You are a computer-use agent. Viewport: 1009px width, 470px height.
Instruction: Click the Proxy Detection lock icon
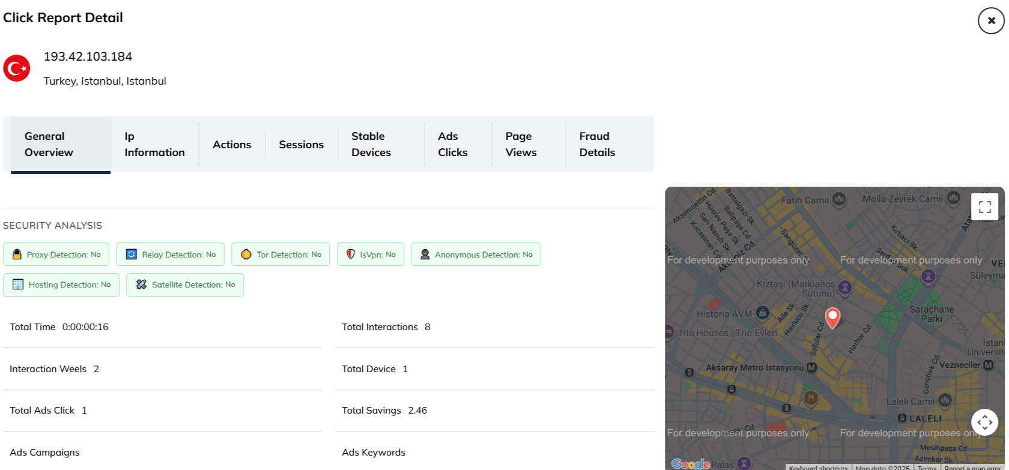click(17, 255)
